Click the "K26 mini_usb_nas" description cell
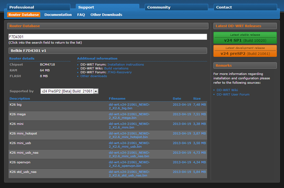284x188 pixels. point(24,153)
